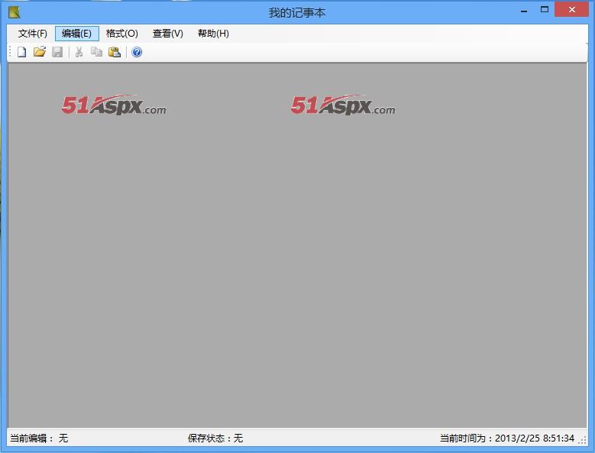Click the Copy toolbar icon

point(96,52)
